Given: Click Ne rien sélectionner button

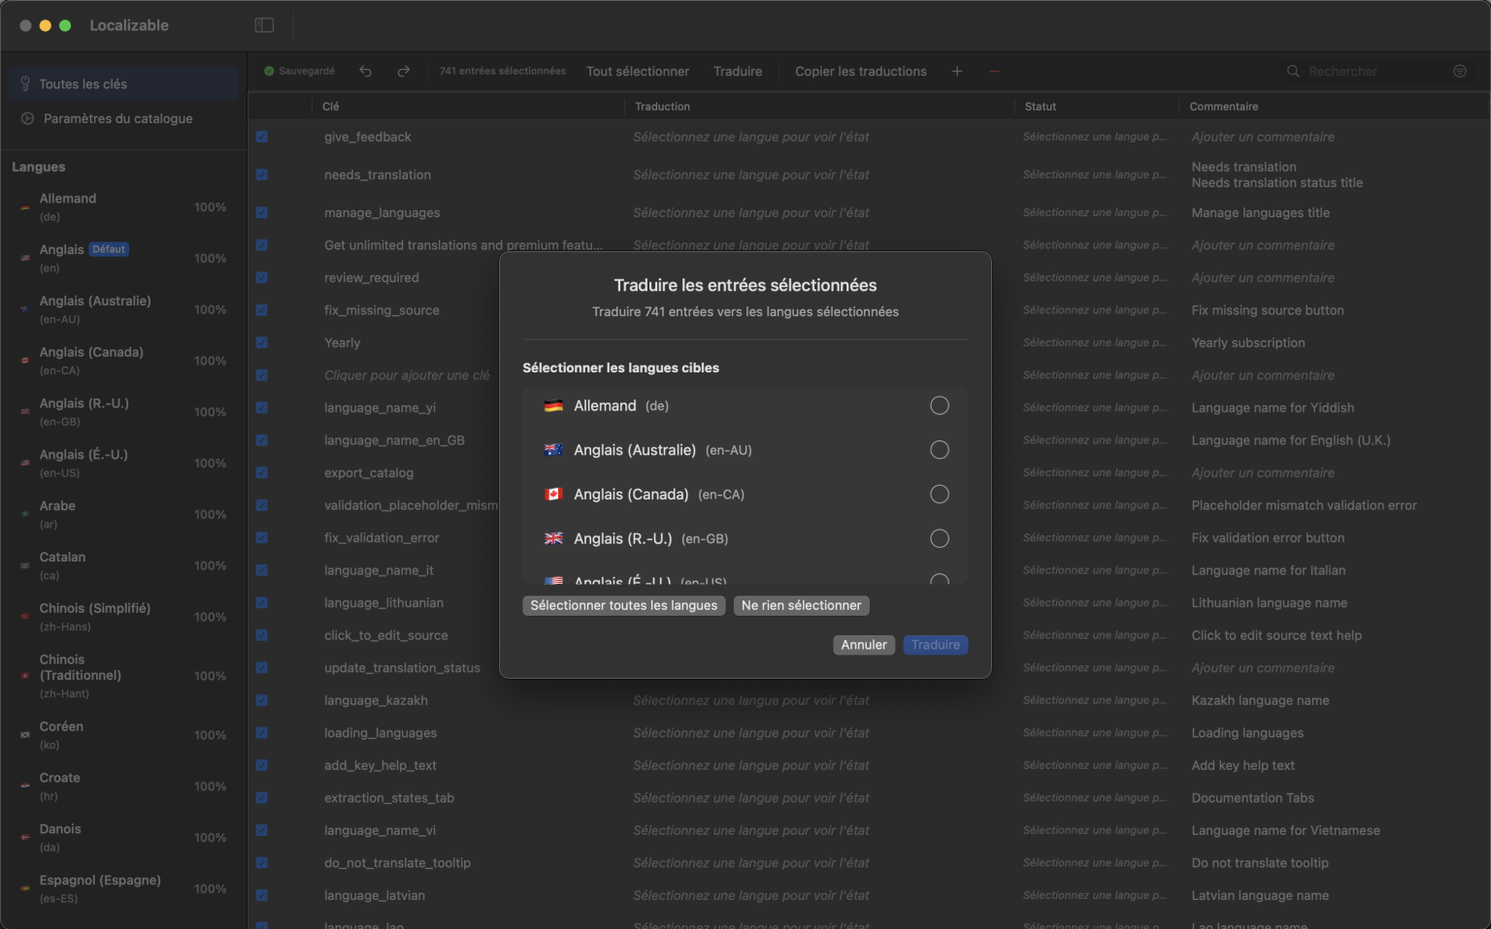Looking at the screenshot, I should (x=802, y=605).
